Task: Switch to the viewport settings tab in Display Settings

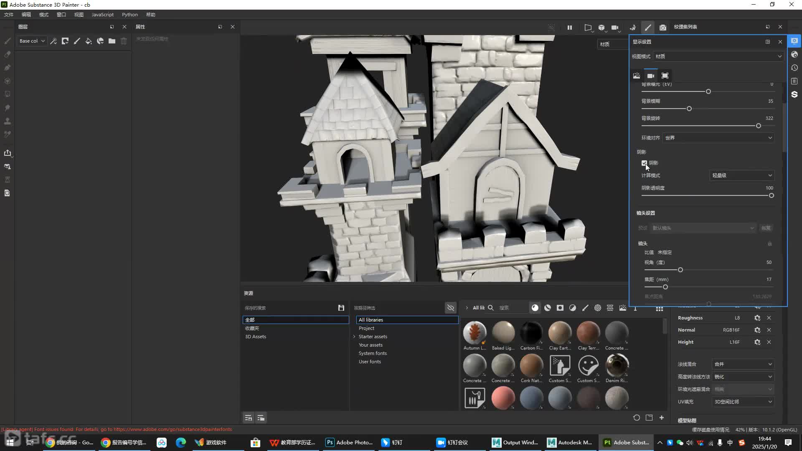Action: pos(665,76)
